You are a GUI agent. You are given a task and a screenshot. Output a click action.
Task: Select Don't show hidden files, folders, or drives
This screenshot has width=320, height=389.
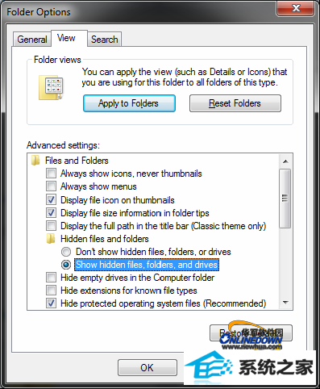coord(66,252)
